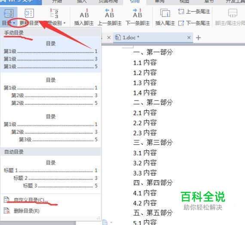Expand the 目录 dropdown arrow
This screenshot has height=225, width=245.
[x=14, y=23]
